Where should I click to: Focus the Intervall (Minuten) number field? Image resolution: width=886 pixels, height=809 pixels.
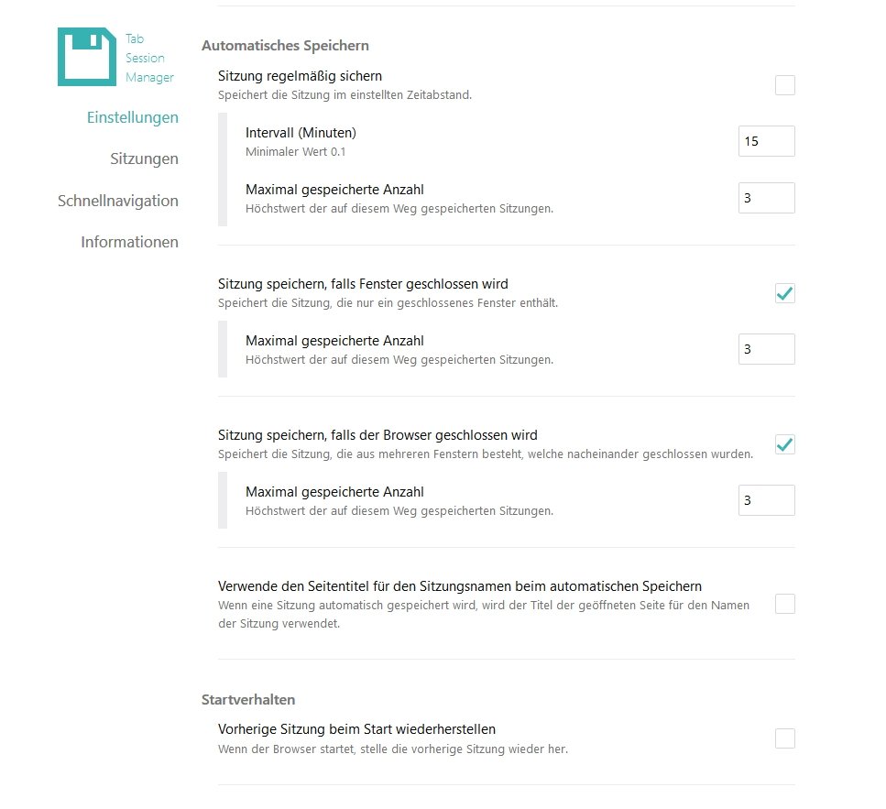[x=766, y=142]
